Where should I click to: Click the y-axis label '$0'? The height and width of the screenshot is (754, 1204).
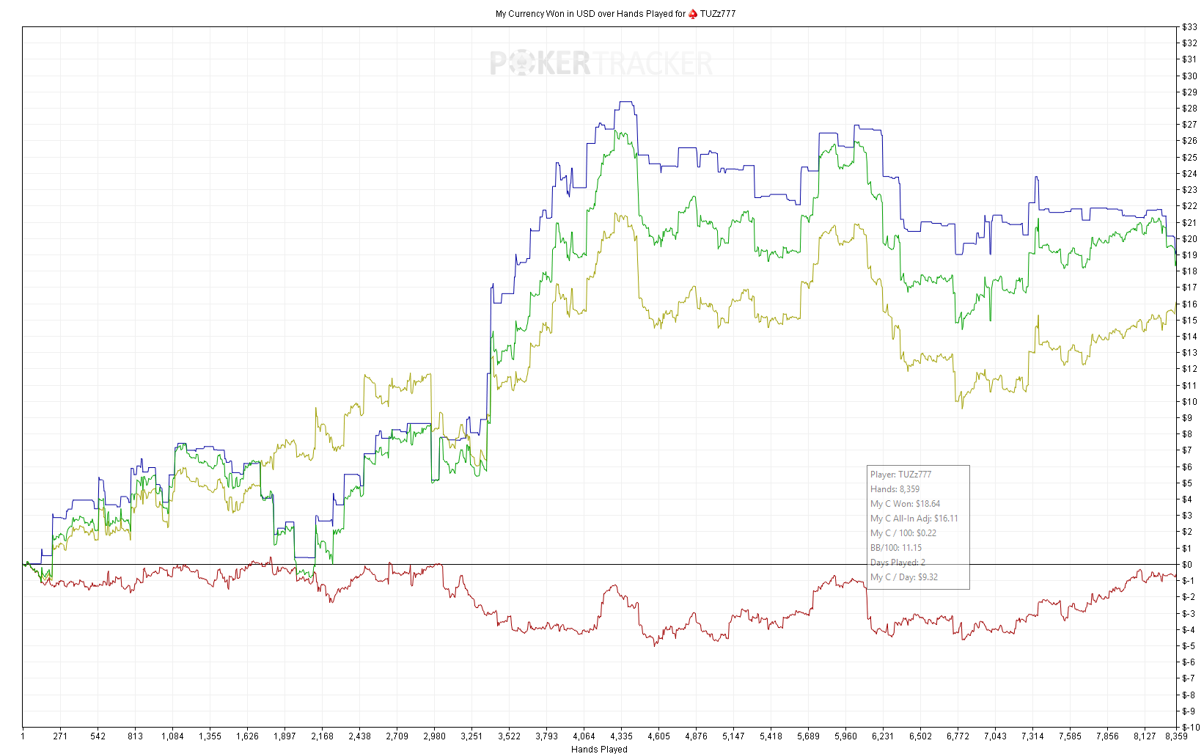tap(1187, 565)
